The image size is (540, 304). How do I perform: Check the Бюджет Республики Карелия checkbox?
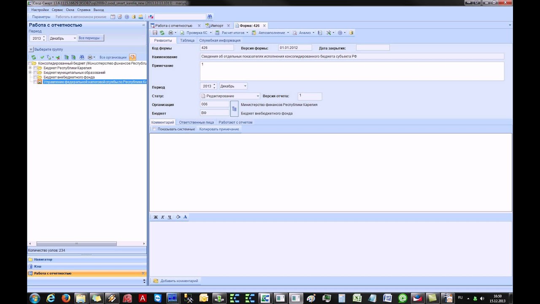point(35,68)
